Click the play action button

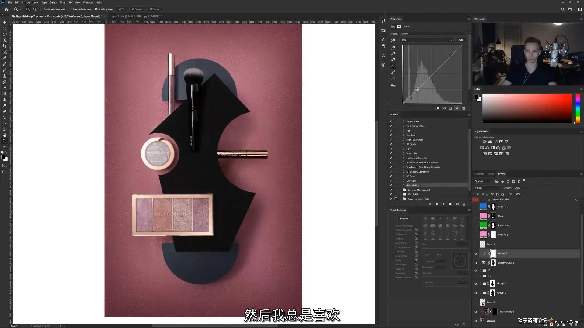point(443,204)
